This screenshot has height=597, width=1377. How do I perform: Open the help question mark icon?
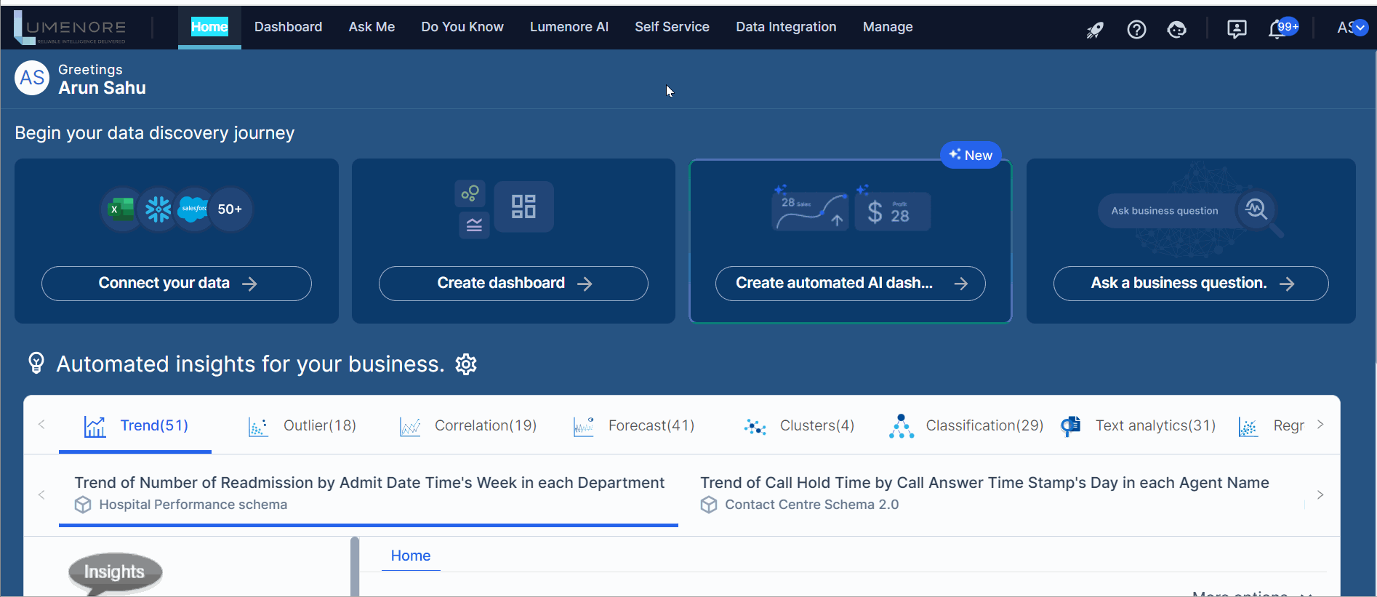[1136, 29]
